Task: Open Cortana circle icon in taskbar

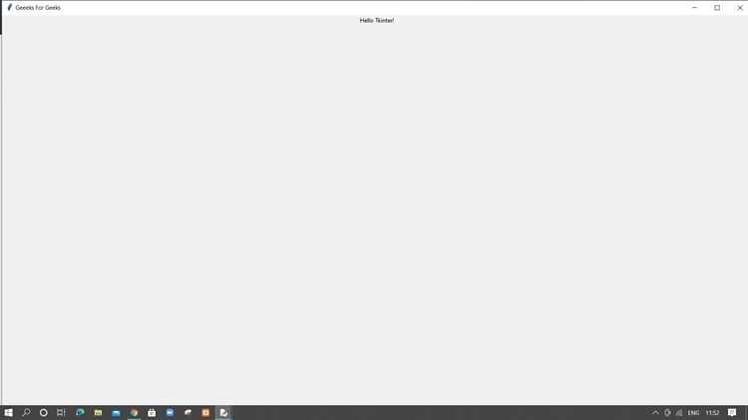Action: [x=44, y=412]
